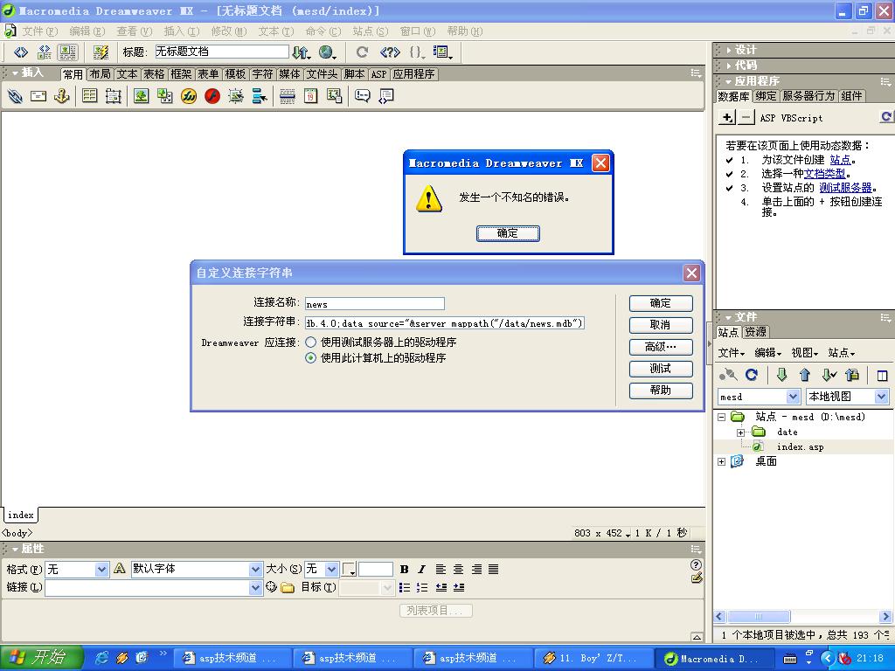Click the 文档类型 link
Screen dimensions: 895x671
coord(824,174)
